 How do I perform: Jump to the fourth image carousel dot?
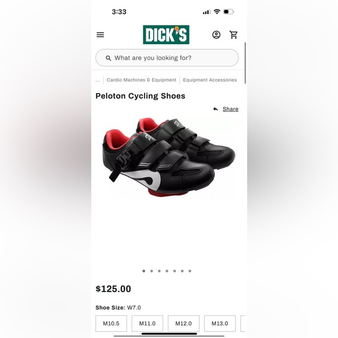click(167, 271)
